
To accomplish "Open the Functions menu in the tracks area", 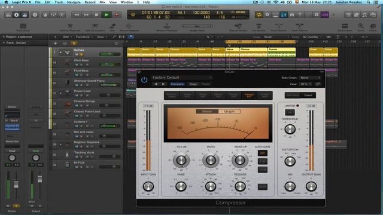I will pos(84,37).
